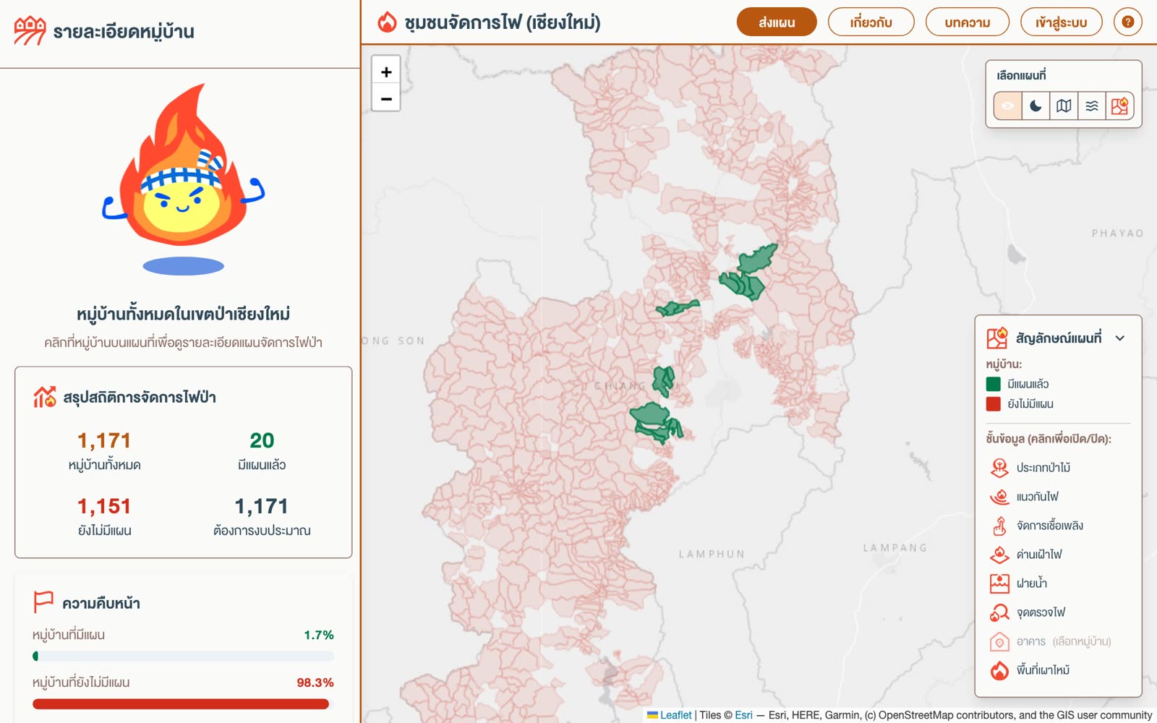Image resolution: width=1157 pixels, height=723 pixels.
Task: Select the eye default basemap icon
Action: pos(1007,106)
